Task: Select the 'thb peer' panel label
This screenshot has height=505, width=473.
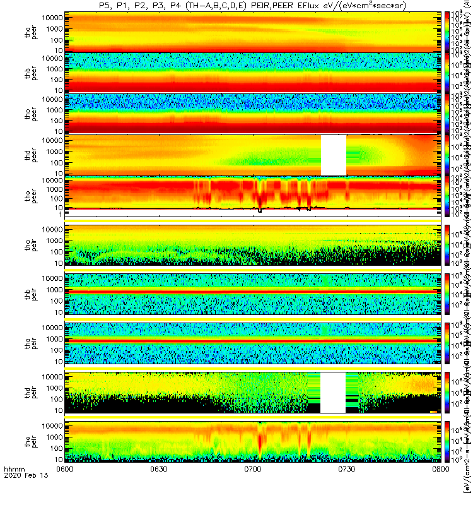Action: 31,73
